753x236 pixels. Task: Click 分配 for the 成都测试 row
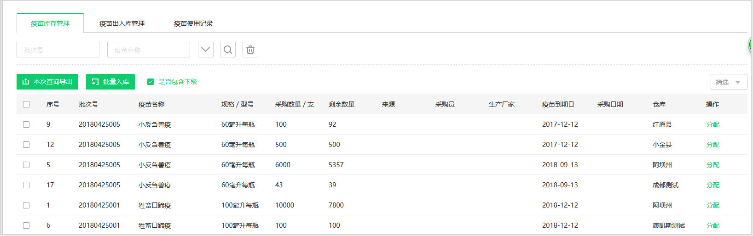tap(713, 185)
